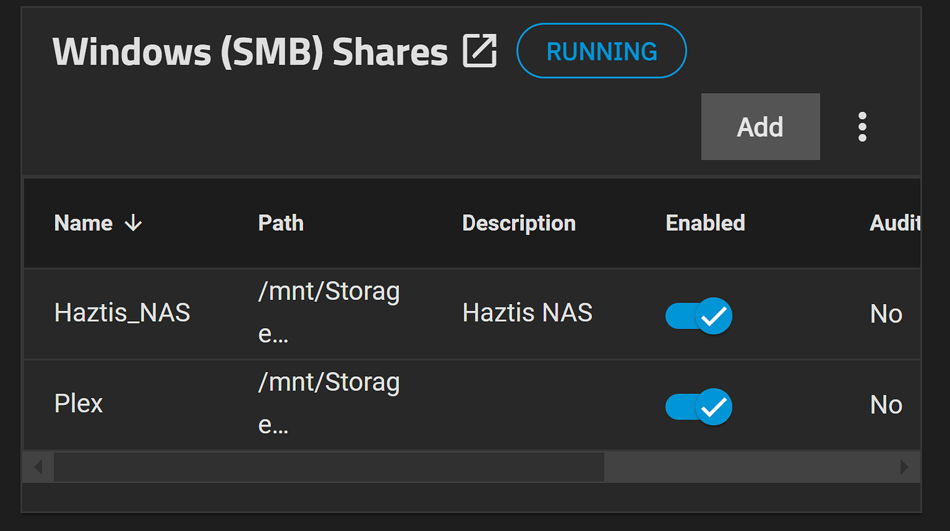Open the three-dot options menu
The width and height of the screenshot is (950, 531).
coord(862,127)
